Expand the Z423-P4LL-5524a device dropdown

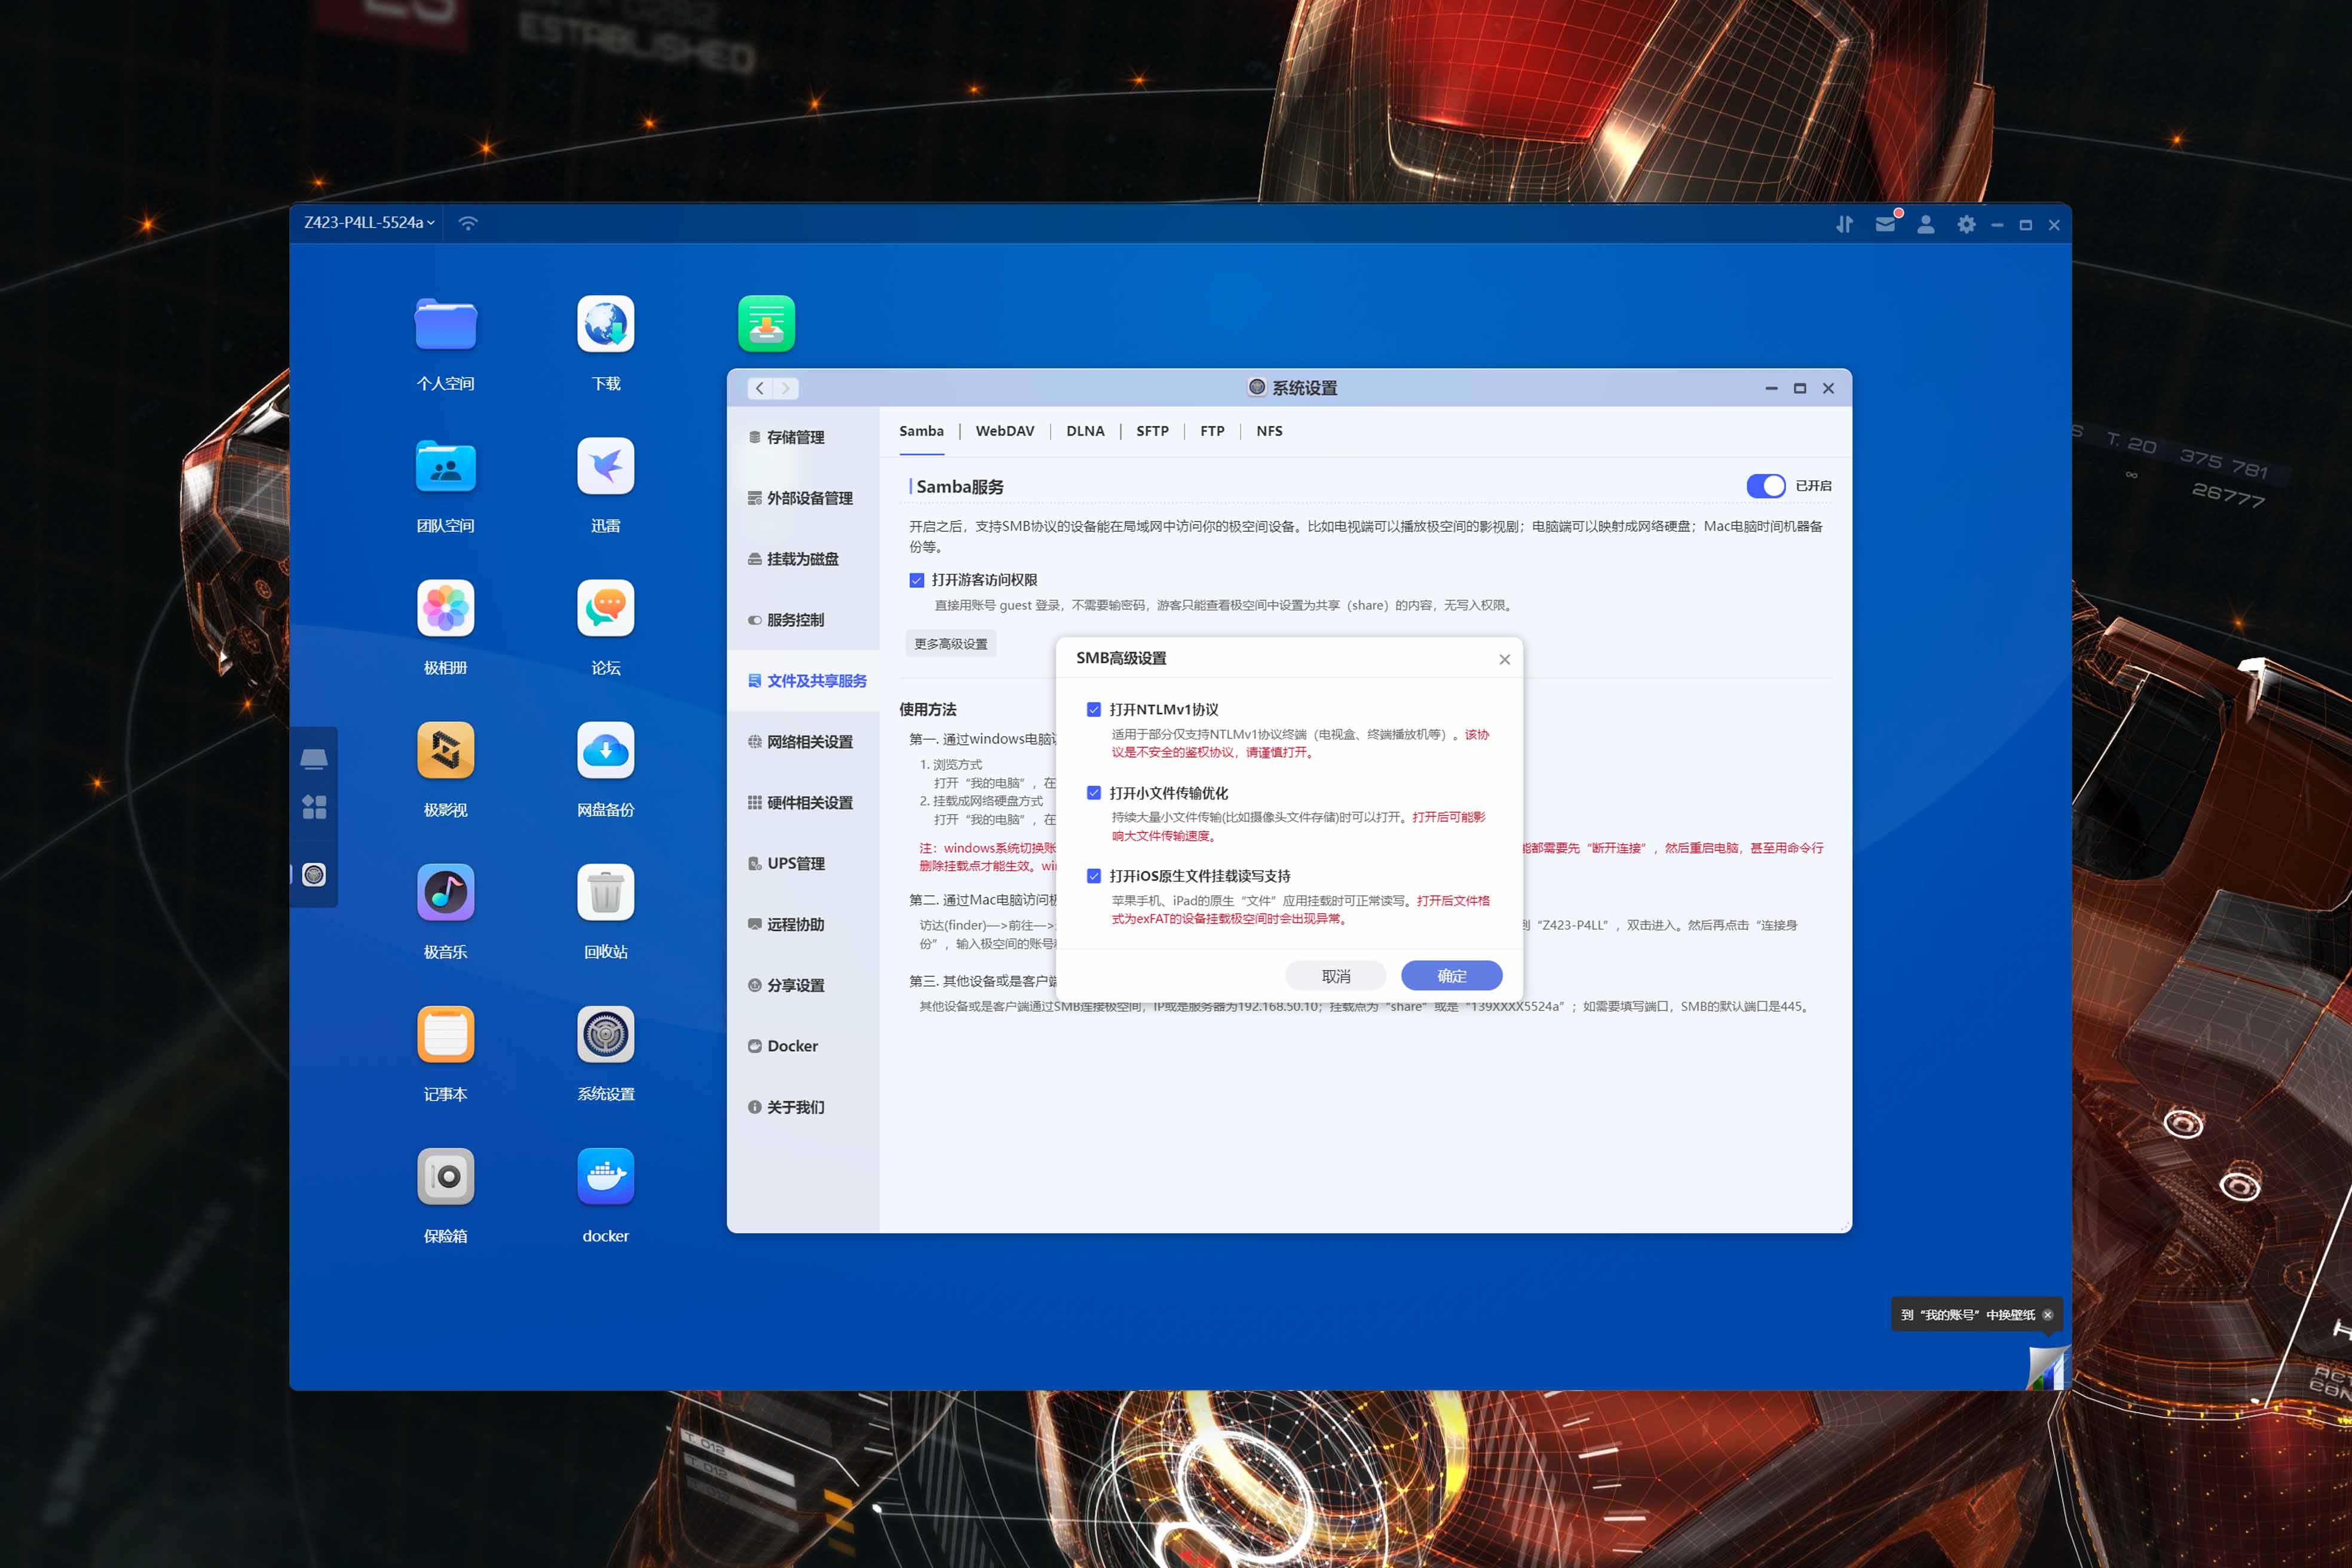tap(369, 223)
